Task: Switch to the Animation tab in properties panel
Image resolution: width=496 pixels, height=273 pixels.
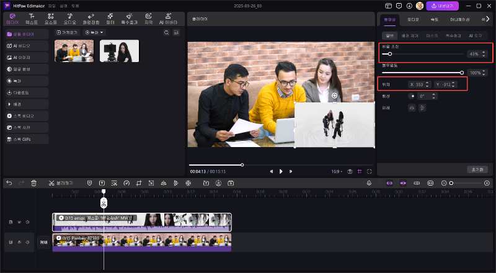Action: [x=459, y=20]
